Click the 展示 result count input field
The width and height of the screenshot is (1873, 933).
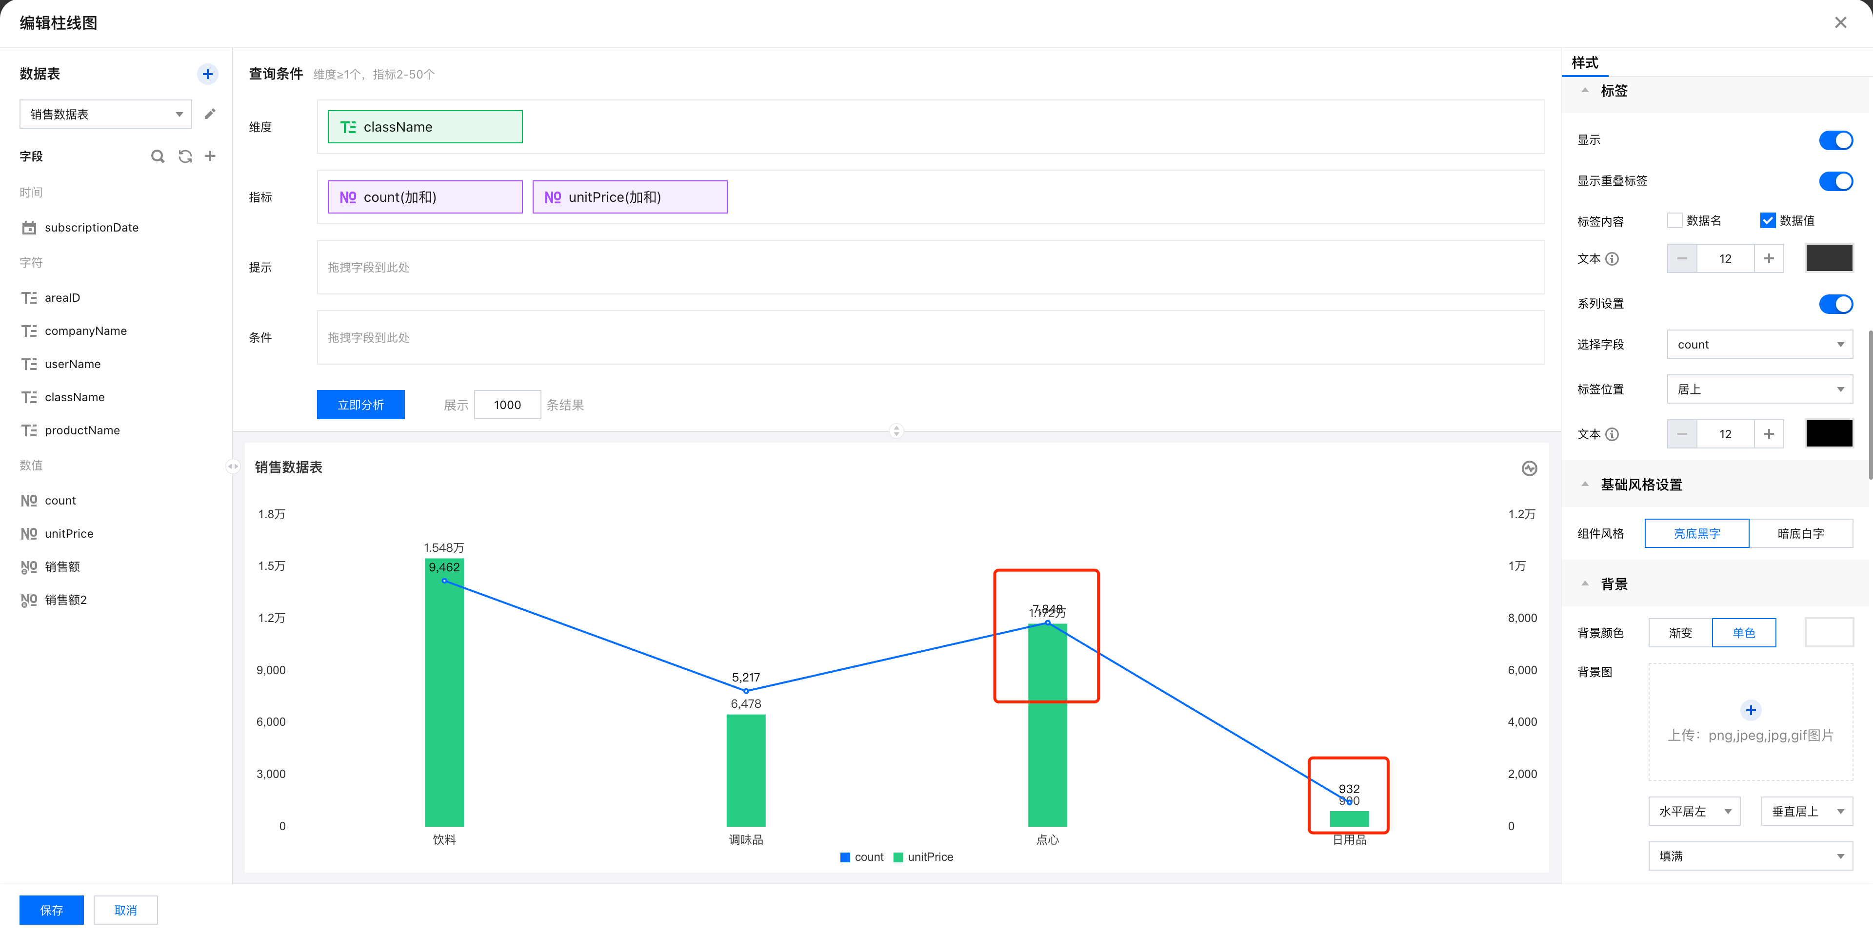pyautogui.click(x=507, y=405)
